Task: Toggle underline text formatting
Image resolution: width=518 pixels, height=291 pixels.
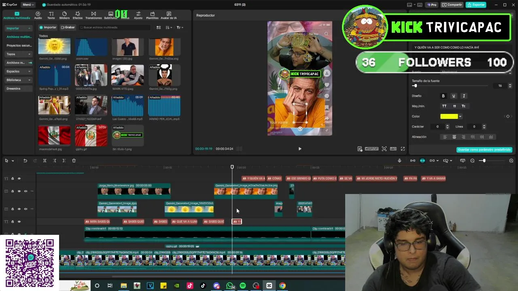Action: 453,96
